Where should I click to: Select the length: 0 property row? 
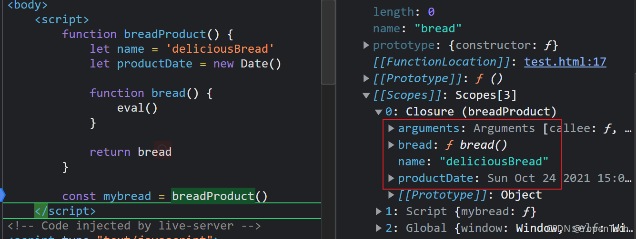404,12
